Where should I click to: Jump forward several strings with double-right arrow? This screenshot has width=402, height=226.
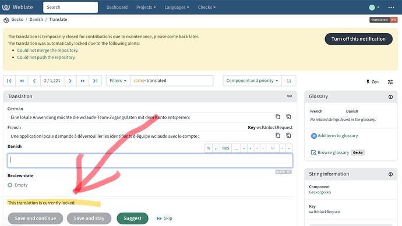(x=83, y=81)
